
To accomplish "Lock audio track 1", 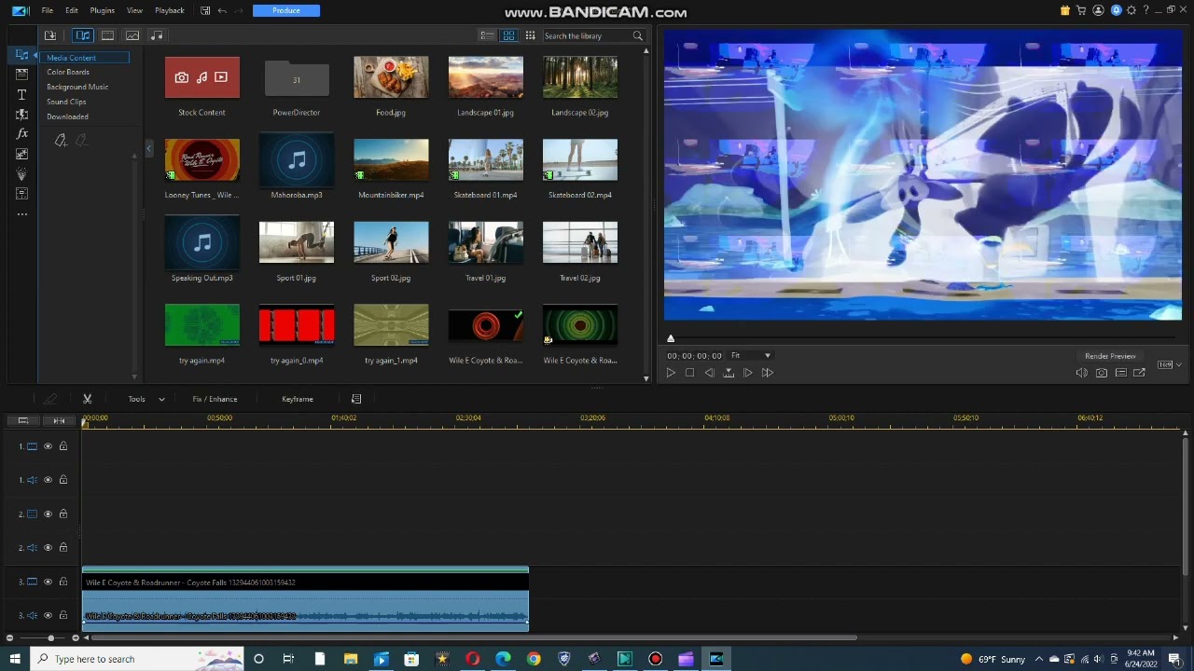I will (x=63, y=480).
